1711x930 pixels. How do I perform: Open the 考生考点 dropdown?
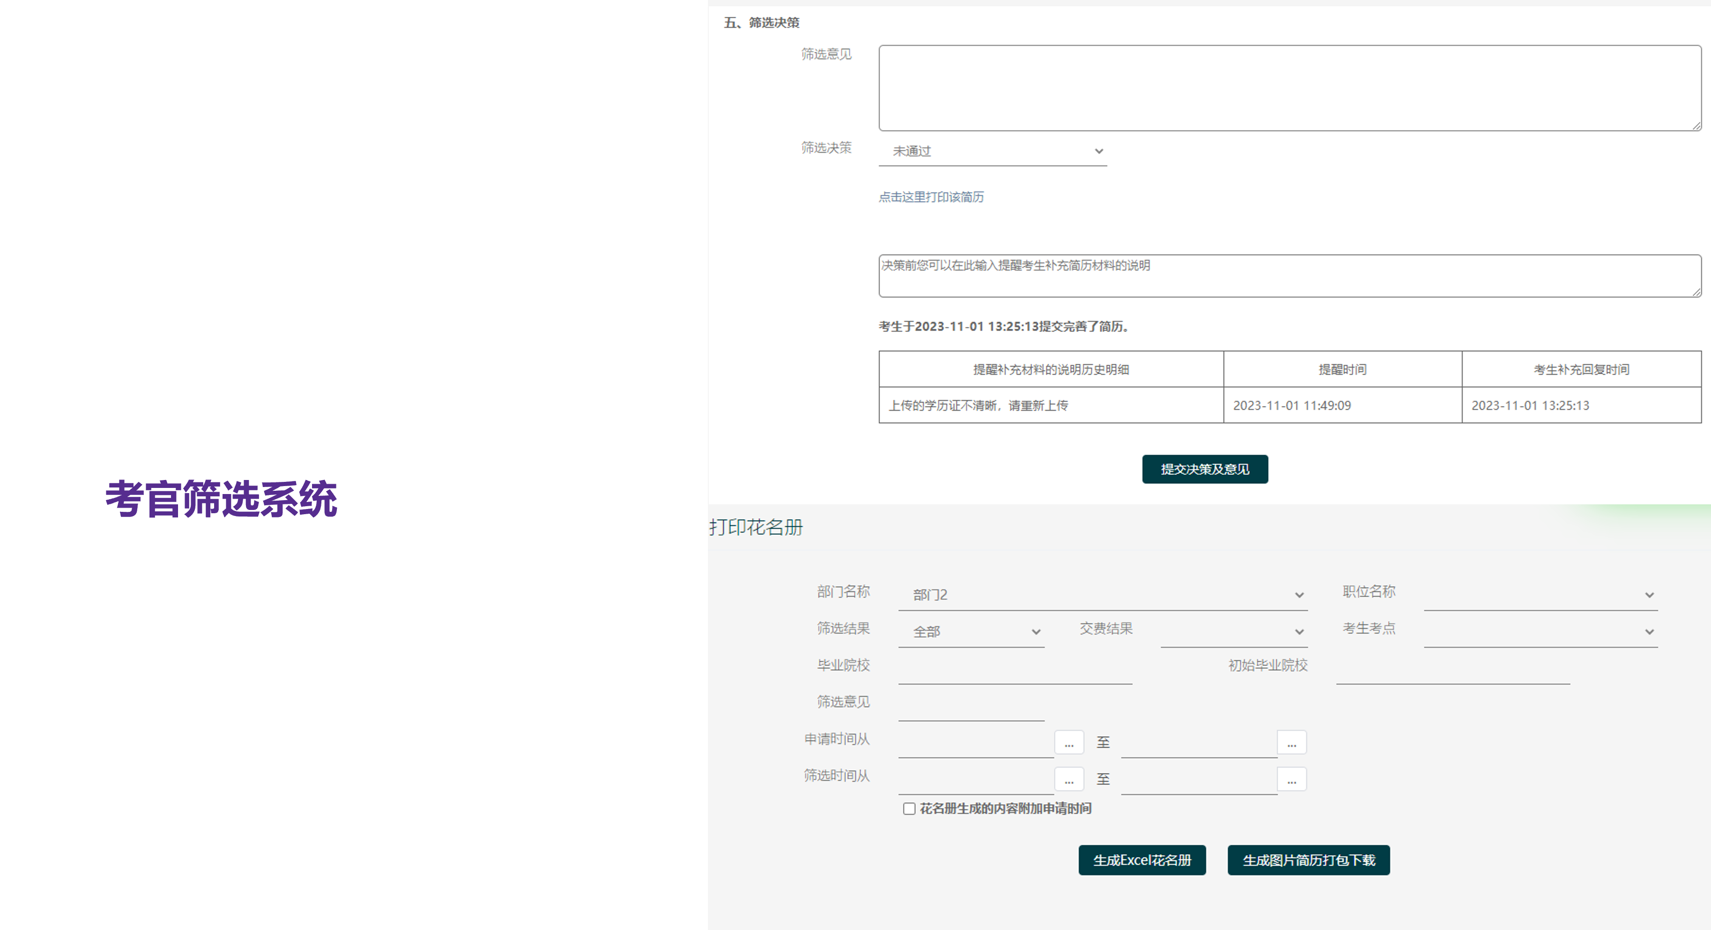(1540, 632)
